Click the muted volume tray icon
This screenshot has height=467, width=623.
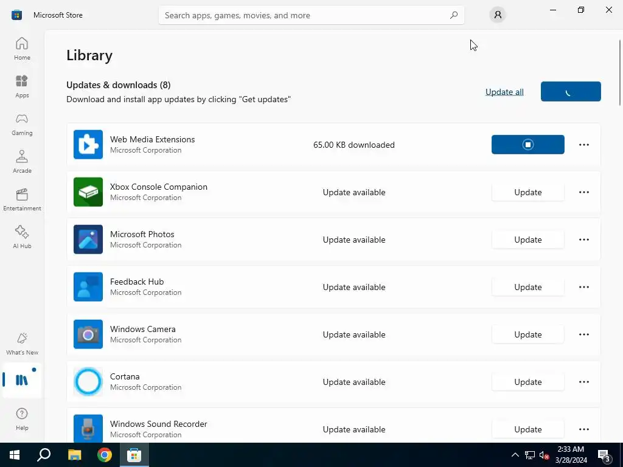point(545,455)
